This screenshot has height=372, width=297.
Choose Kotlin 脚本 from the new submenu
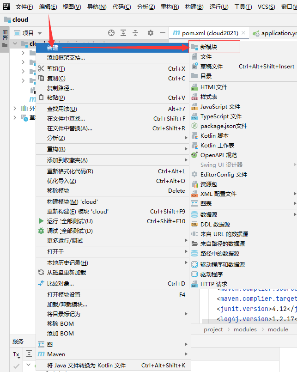(214, 136)
